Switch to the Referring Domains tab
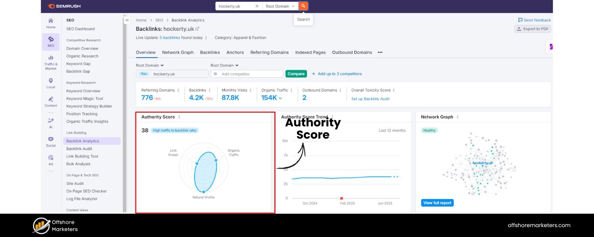Viewport: 594px width, 237px height. coord(269,52)
